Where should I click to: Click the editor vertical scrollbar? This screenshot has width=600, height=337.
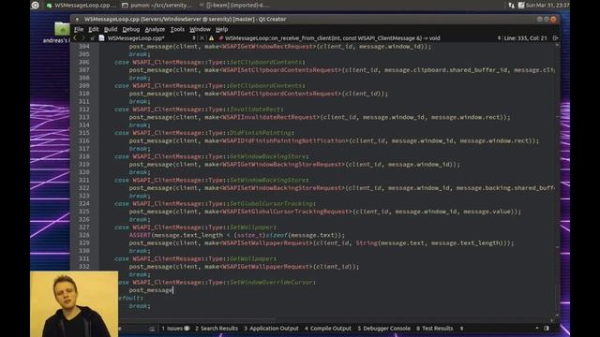(557, 180)
